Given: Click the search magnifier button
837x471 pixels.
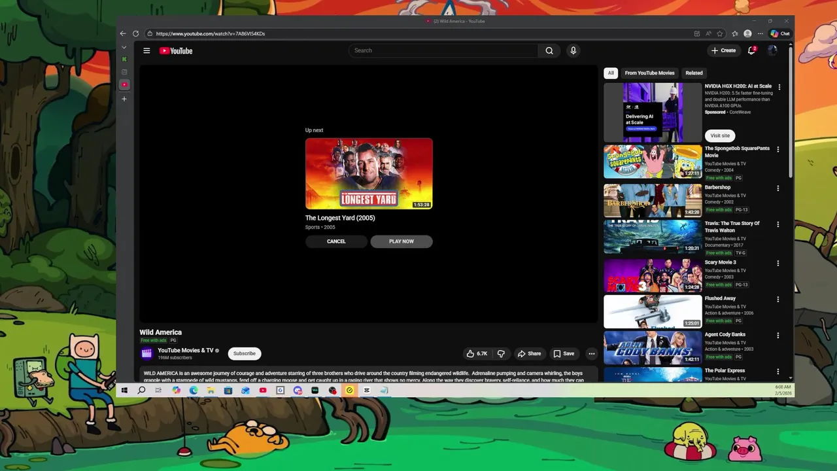Looking at the screenshot, I should 549,50.
